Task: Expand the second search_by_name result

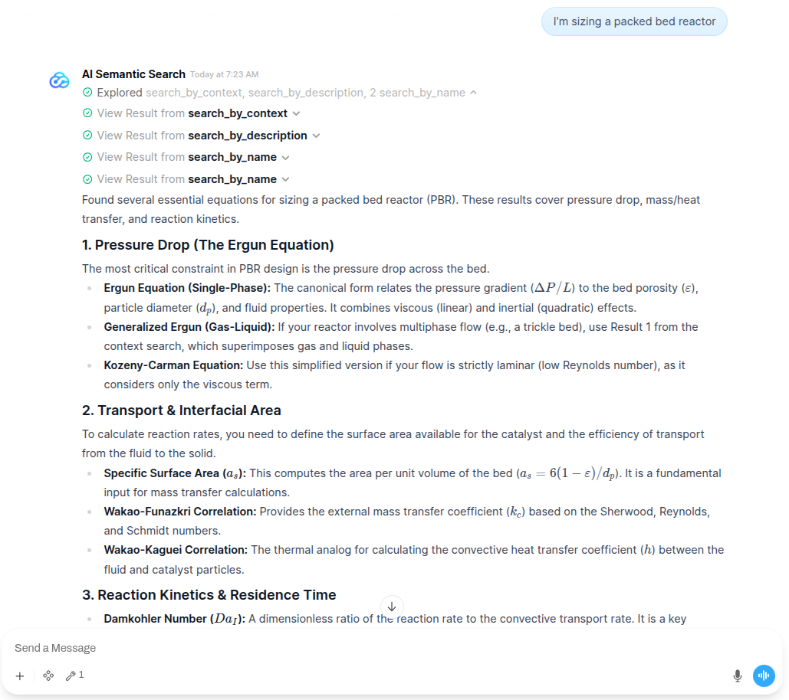Action: 285,178
